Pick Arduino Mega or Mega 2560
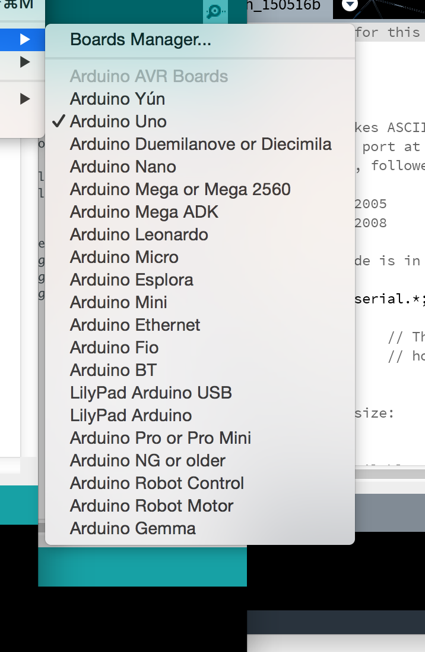425x652 pixels. [x=199, y=189]
